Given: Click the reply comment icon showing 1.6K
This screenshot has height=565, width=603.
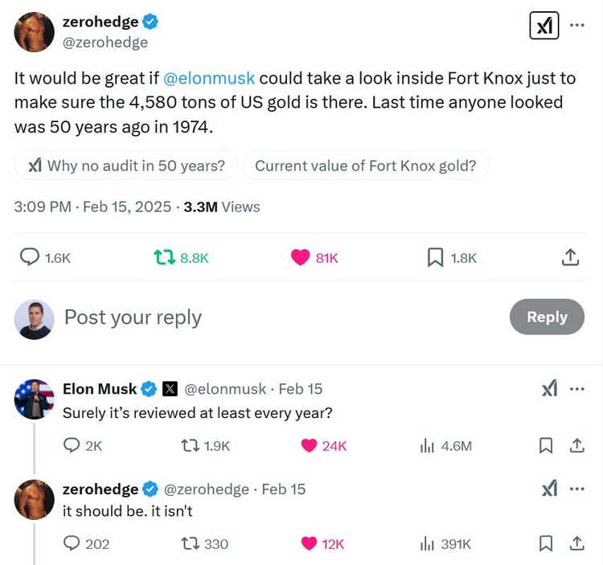Looking at the screenshot, I should coord(31,257).
